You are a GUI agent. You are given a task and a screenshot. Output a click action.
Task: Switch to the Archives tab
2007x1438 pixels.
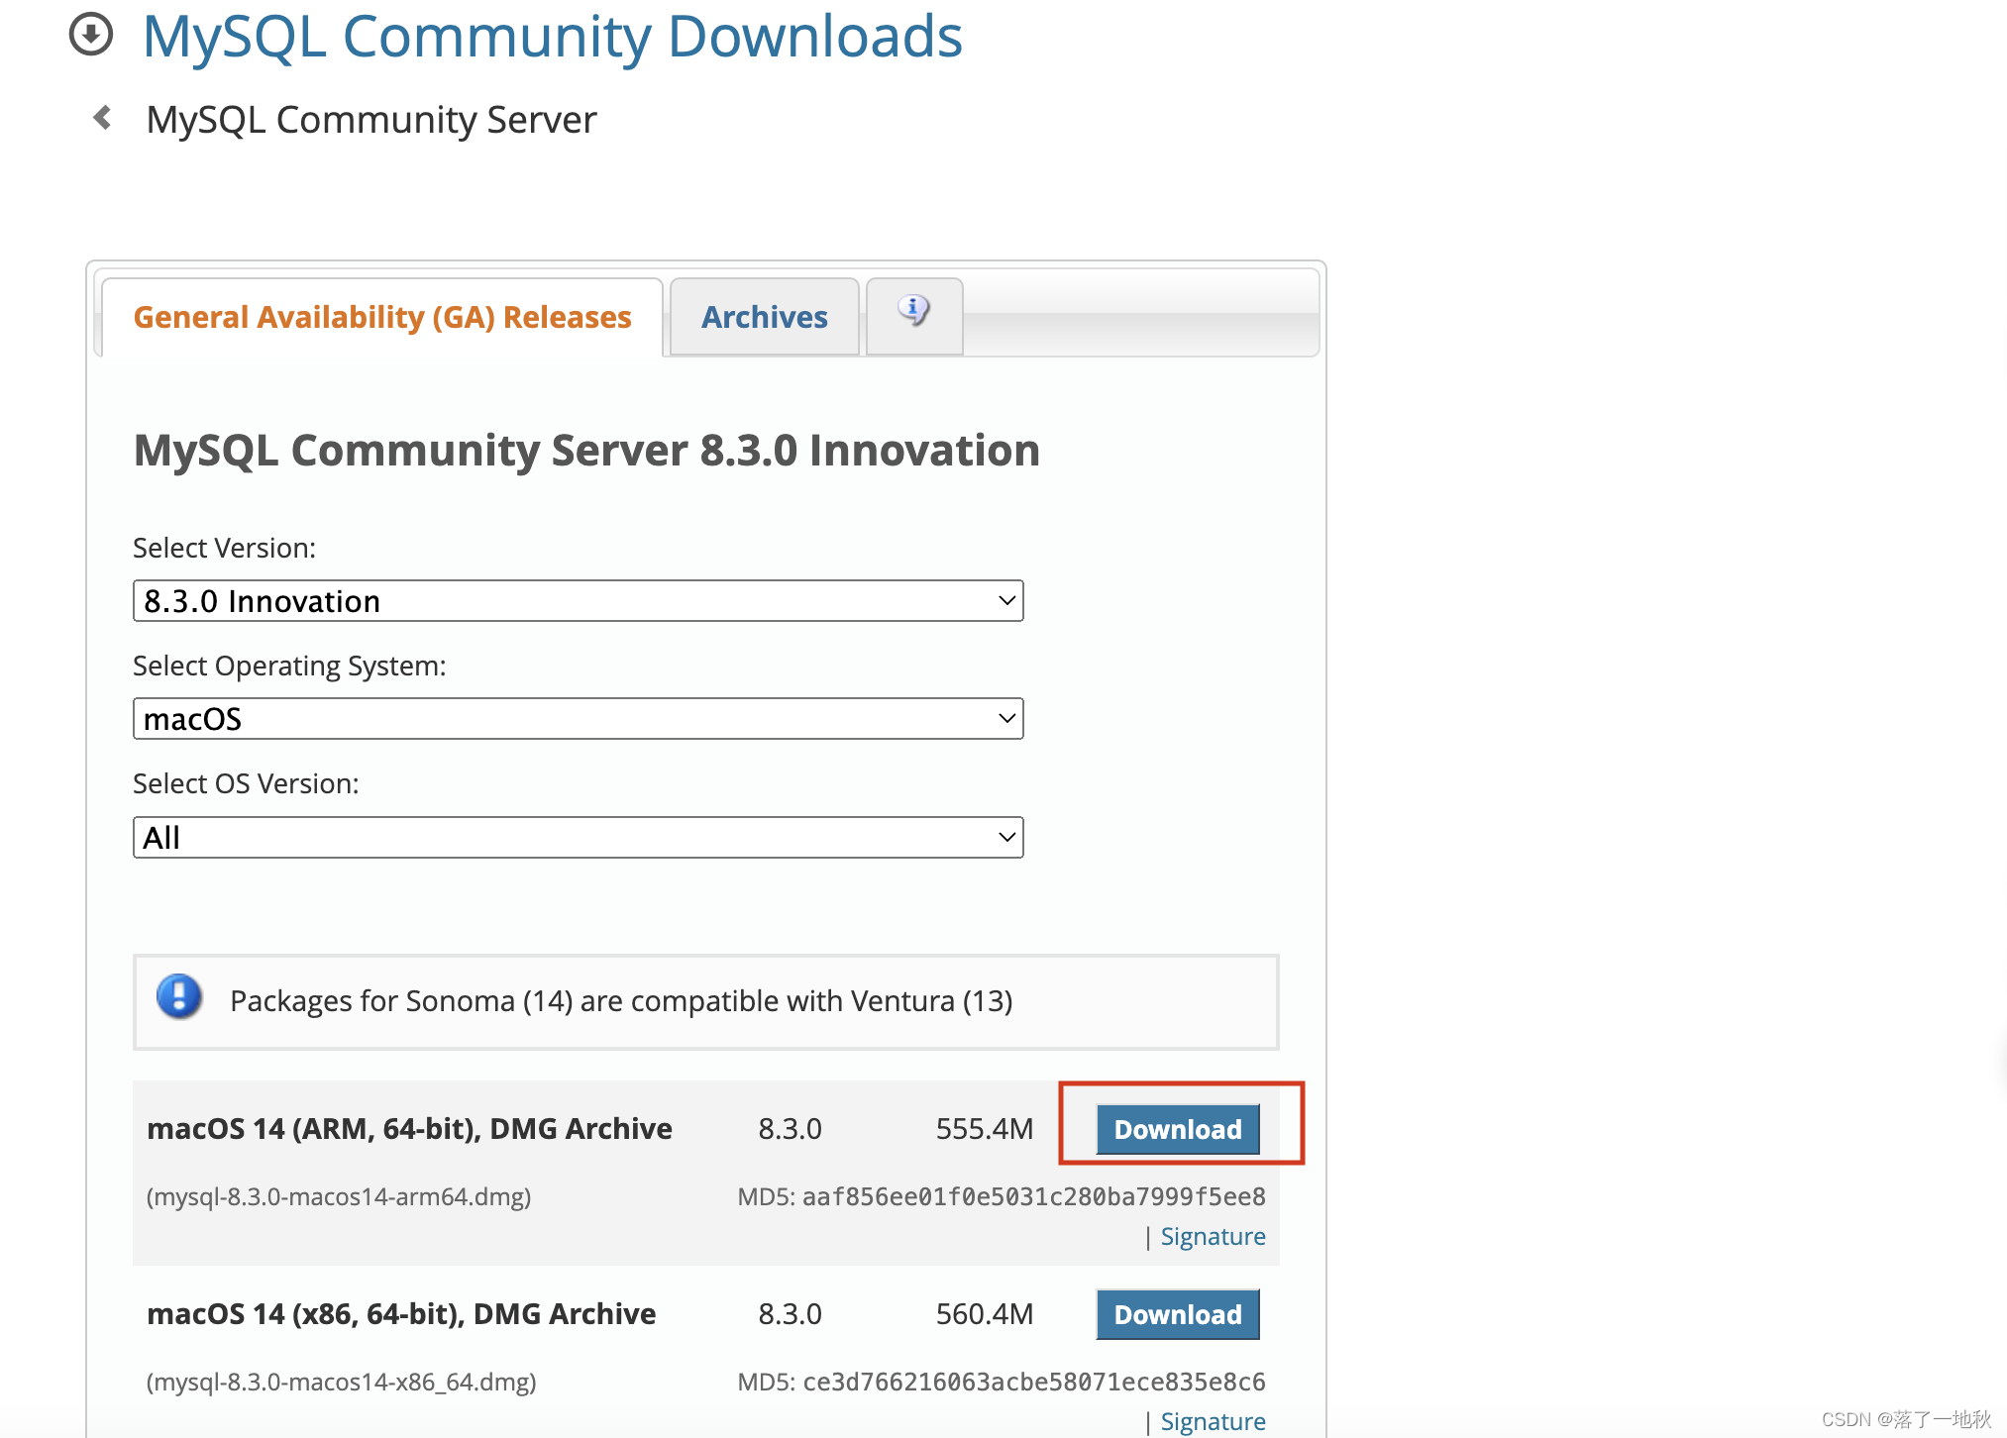764,317
